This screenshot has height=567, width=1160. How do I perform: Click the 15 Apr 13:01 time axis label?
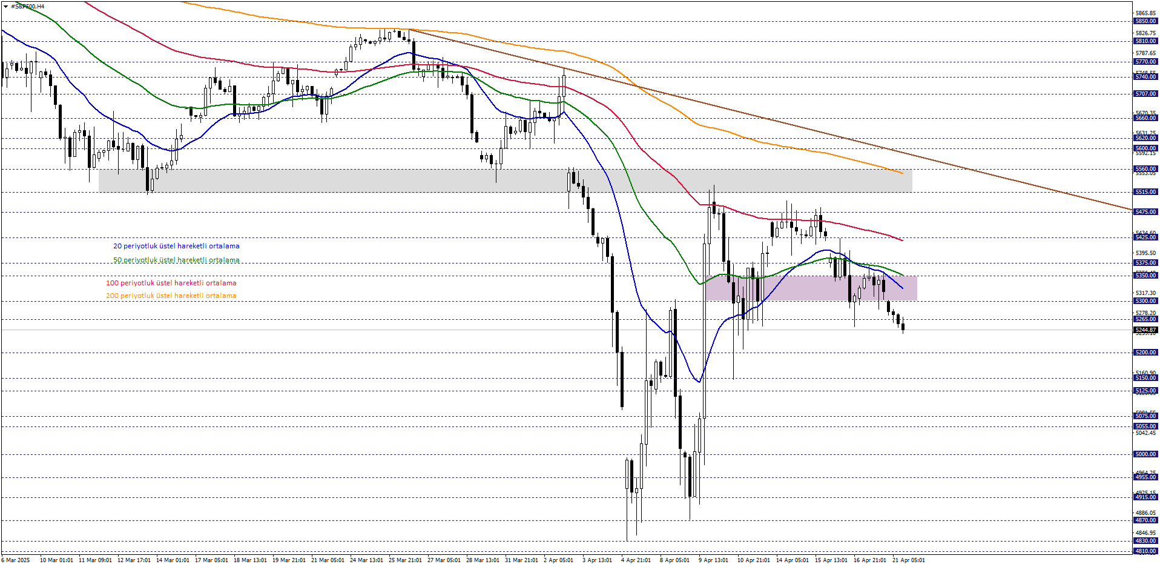[x=831, y=560]
